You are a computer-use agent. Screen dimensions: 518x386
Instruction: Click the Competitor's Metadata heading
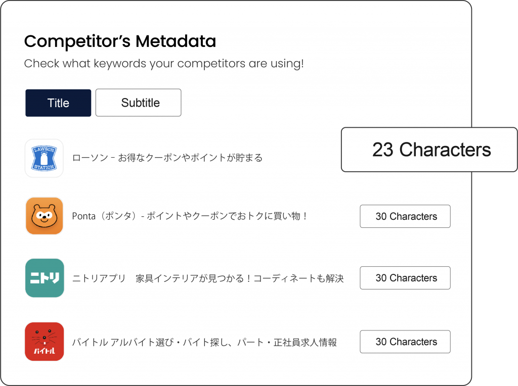(120, 41)
